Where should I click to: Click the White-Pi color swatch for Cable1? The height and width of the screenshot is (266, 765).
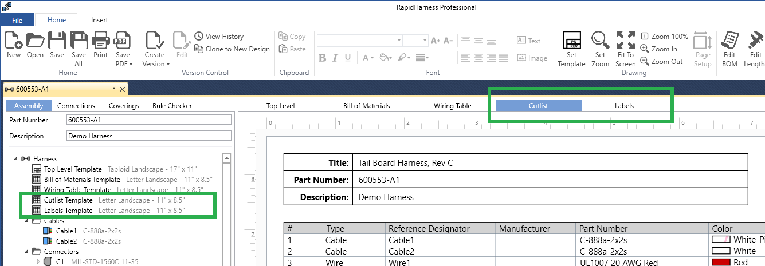click(x=721, y=239)
